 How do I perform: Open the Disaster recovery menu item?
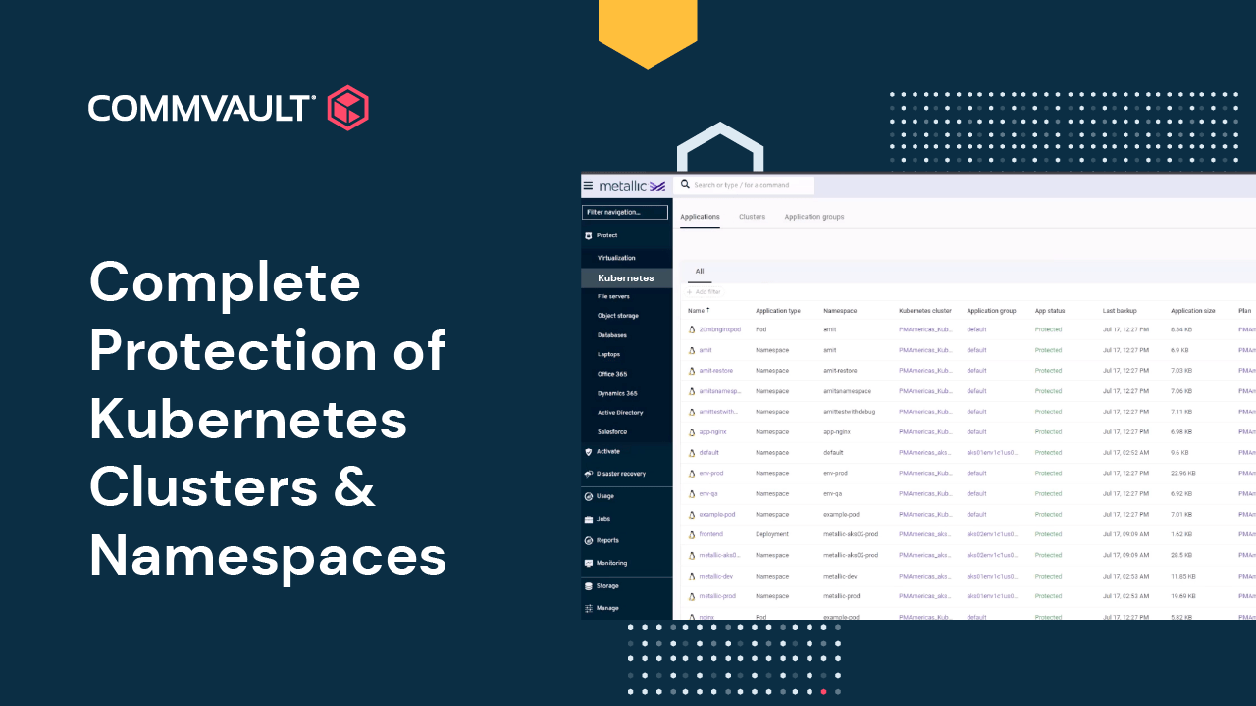pos(621,474)
